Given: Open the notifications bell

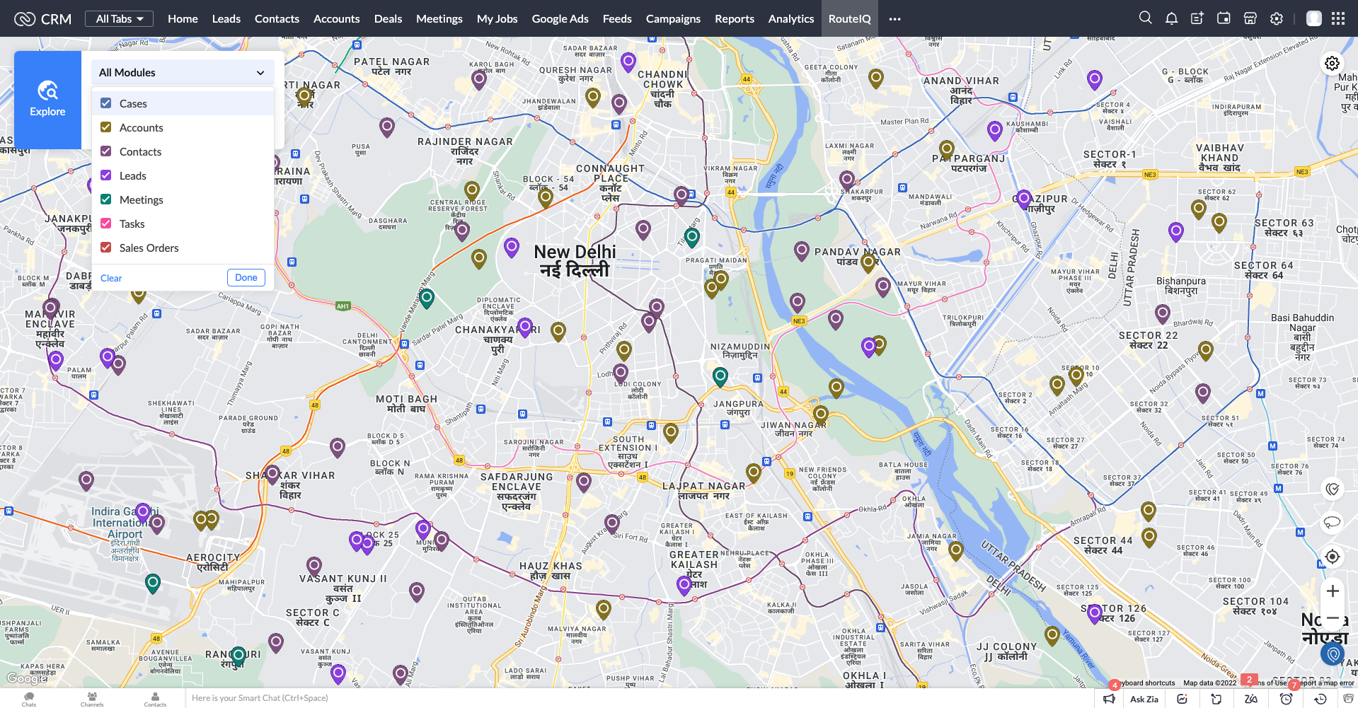Looking at the screenshot, I should (1171, 18).
